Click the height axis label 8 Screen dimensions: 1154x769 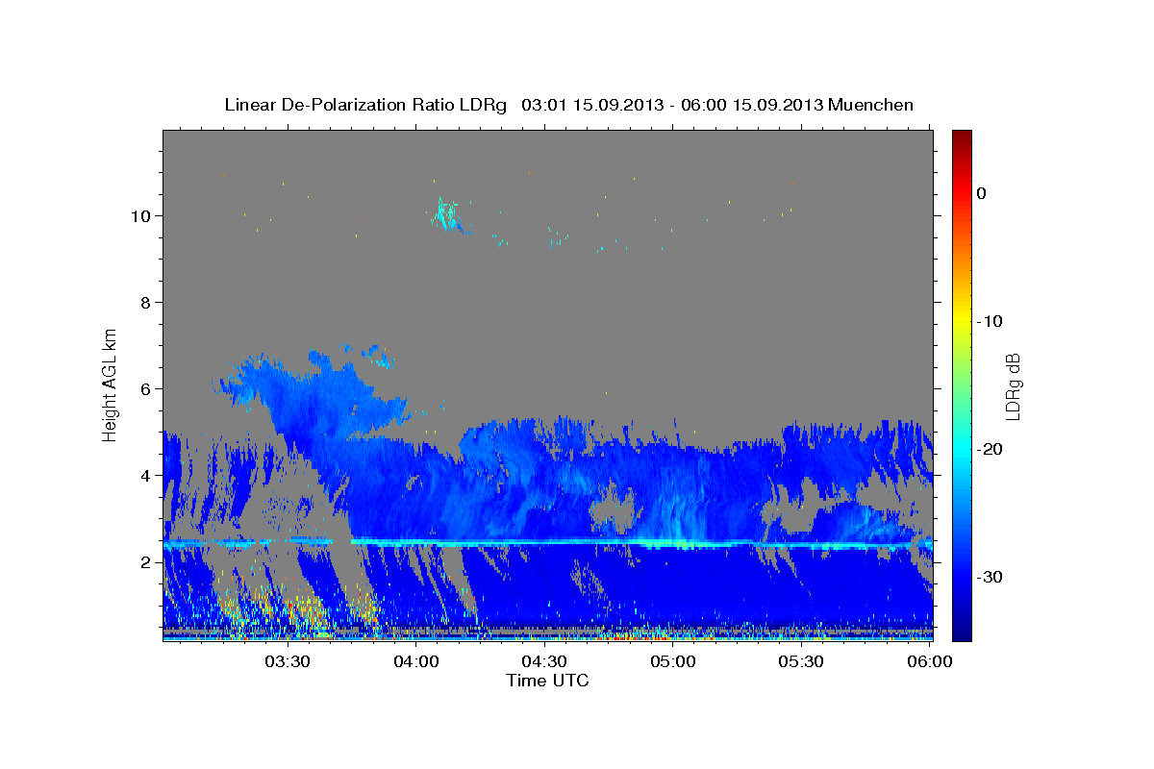148,302
